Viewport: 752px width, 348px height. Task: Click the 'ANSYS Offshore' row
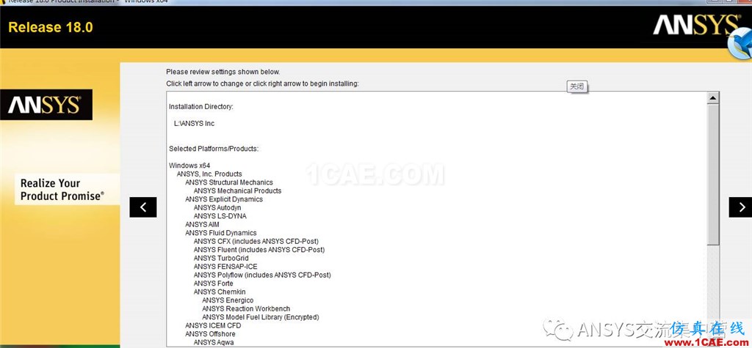[210, 334]
